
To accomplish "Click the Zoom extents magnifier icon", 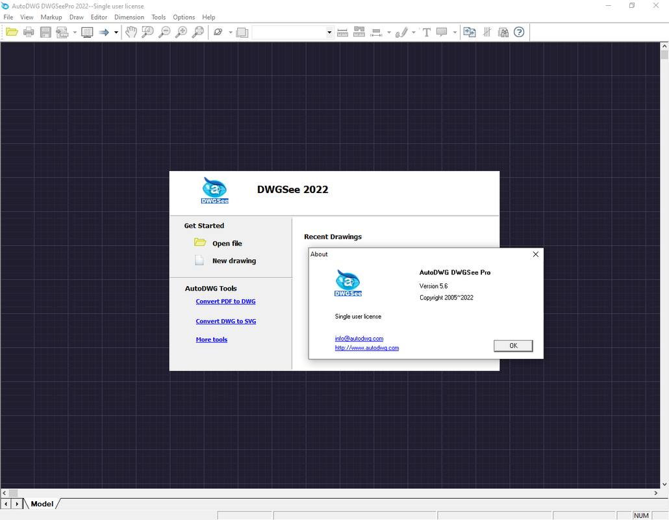I will [x=198, y=32].
